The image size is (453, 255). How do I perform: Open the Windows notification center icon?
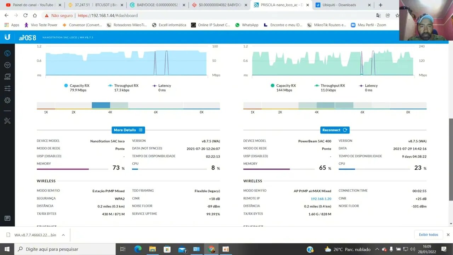(444, 249)
